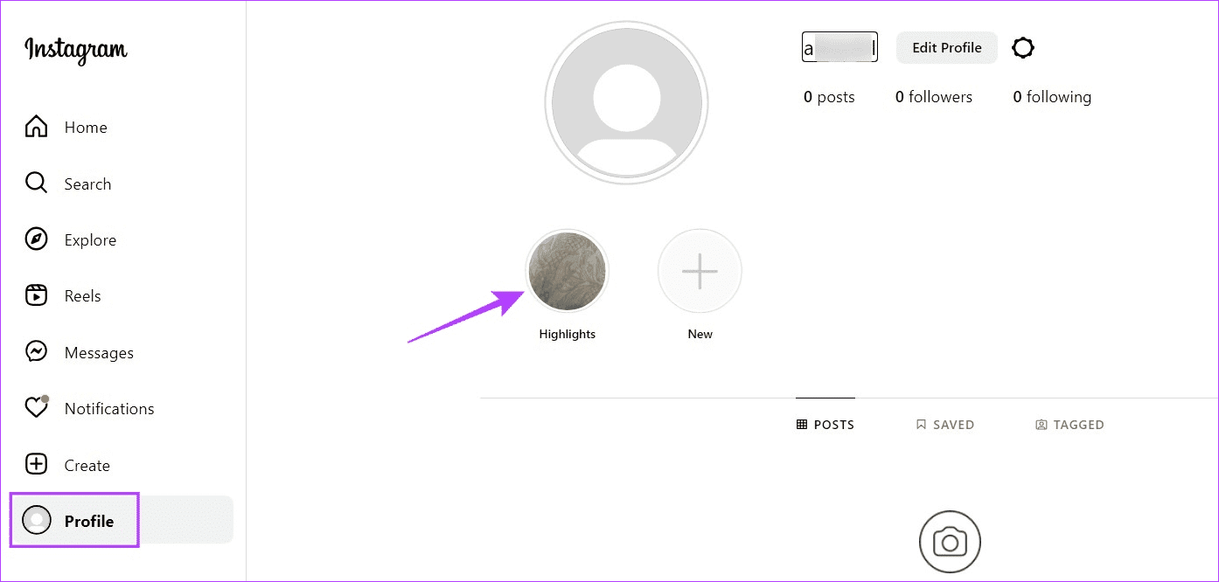Open the Home icon in sidebar
1219x582 pixels.
click(36, 127)
